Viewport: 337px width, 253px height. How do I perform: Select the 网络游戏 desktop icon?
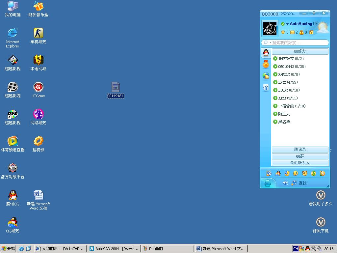click(x=38, y=117)
